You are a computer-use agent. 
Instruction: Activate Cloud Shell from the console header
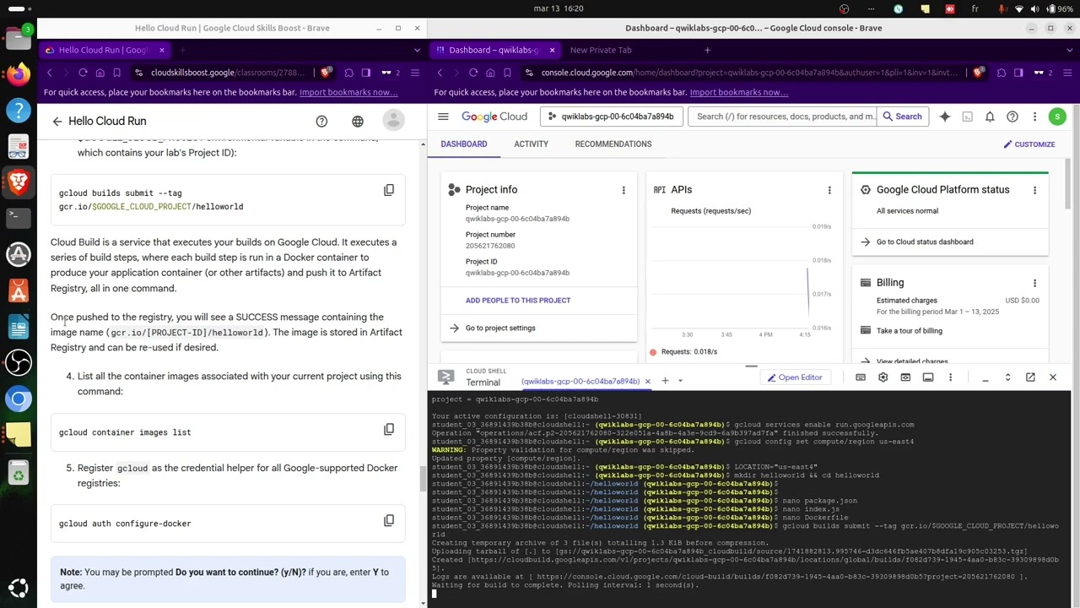(968, 117)
